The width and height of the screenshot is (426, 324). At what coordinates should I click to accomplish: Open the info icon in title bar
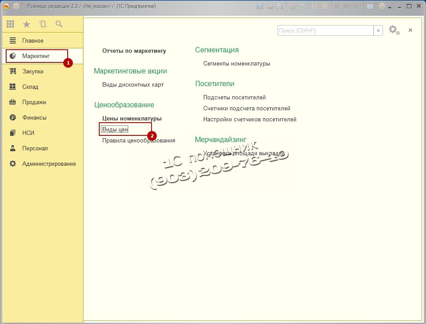(x=382, y=6)
